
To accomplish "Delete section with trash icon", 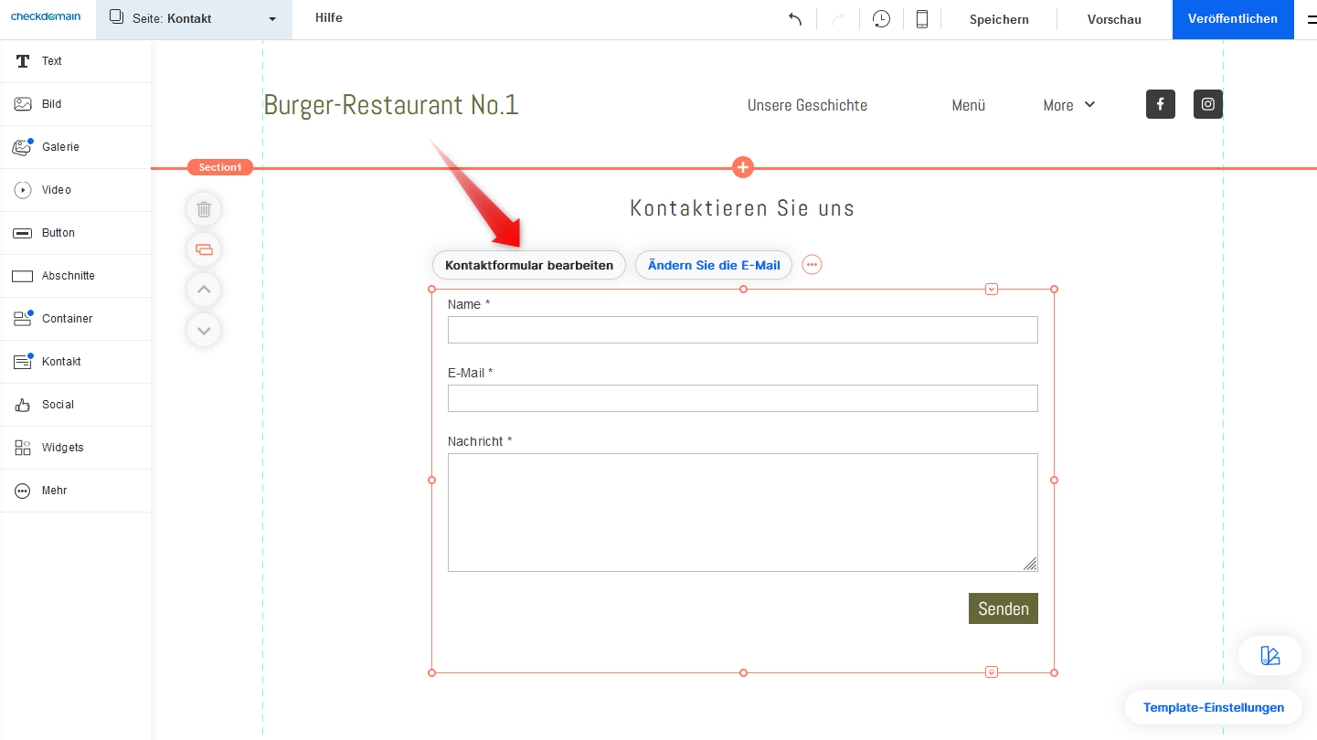I will [x=204, y=209].
